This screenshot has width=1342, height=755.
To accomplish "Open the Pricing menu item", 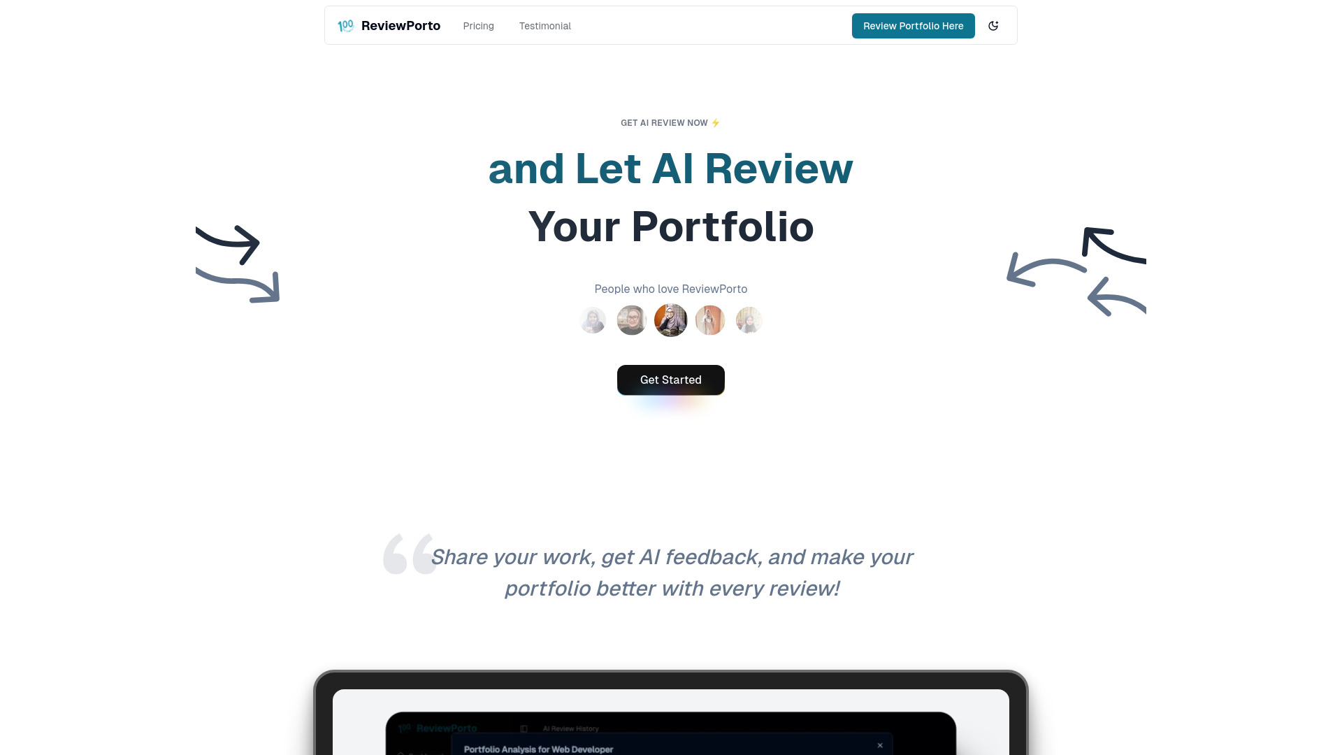I will (x=477, y=25).
